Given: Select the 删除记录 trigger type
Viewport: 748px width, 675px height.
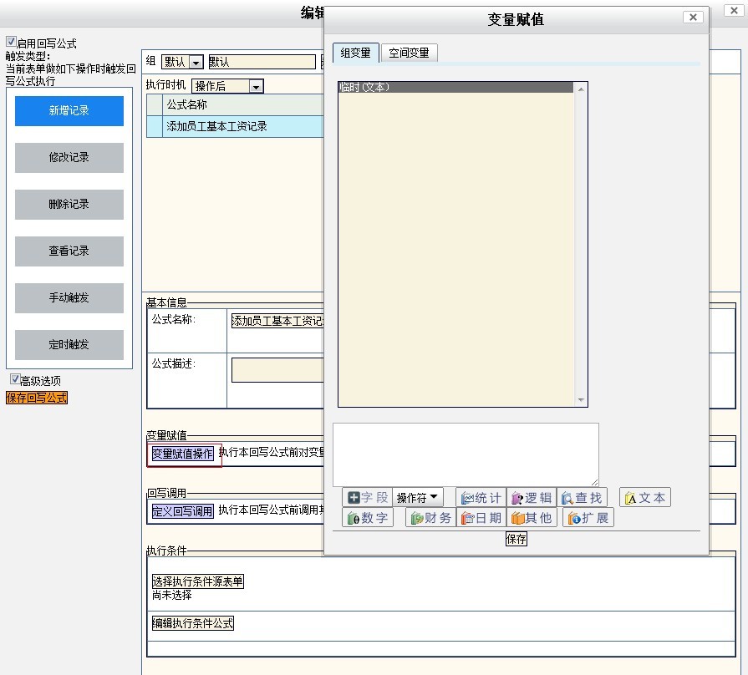Looking at the screenshot, I should (x=69, y=205).
